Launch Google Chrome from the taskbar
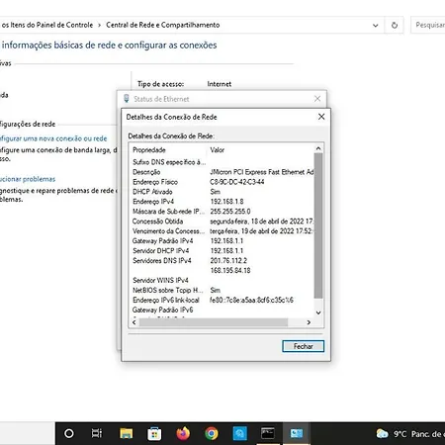 212,433
